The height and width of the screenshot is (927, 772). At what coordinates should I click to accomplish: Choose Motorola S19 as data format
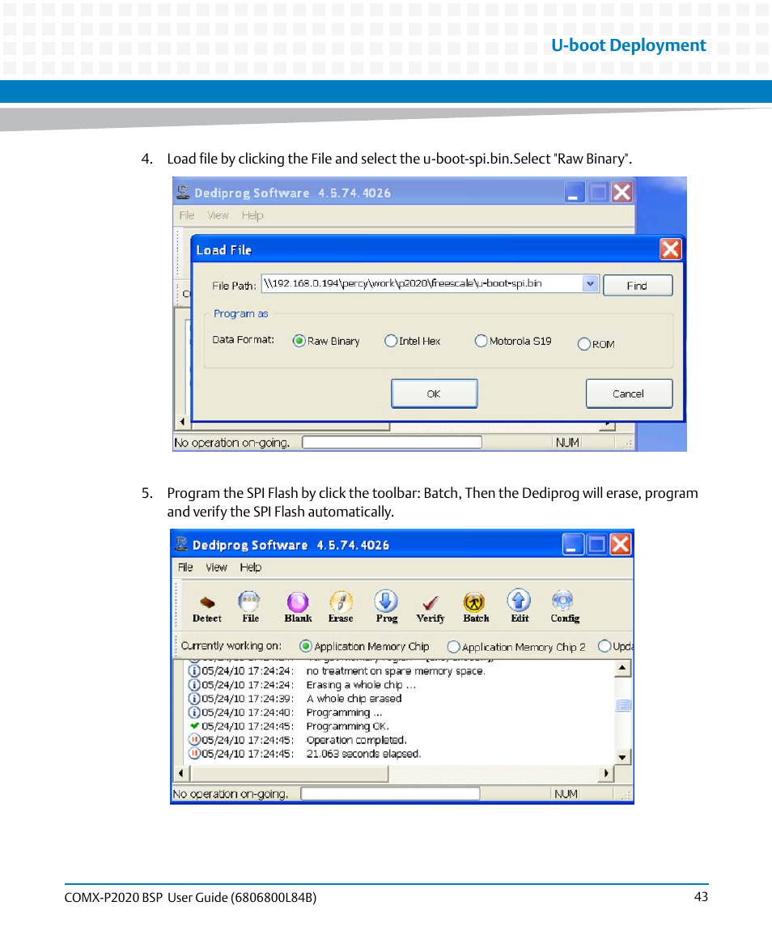(x=481, y=341)
